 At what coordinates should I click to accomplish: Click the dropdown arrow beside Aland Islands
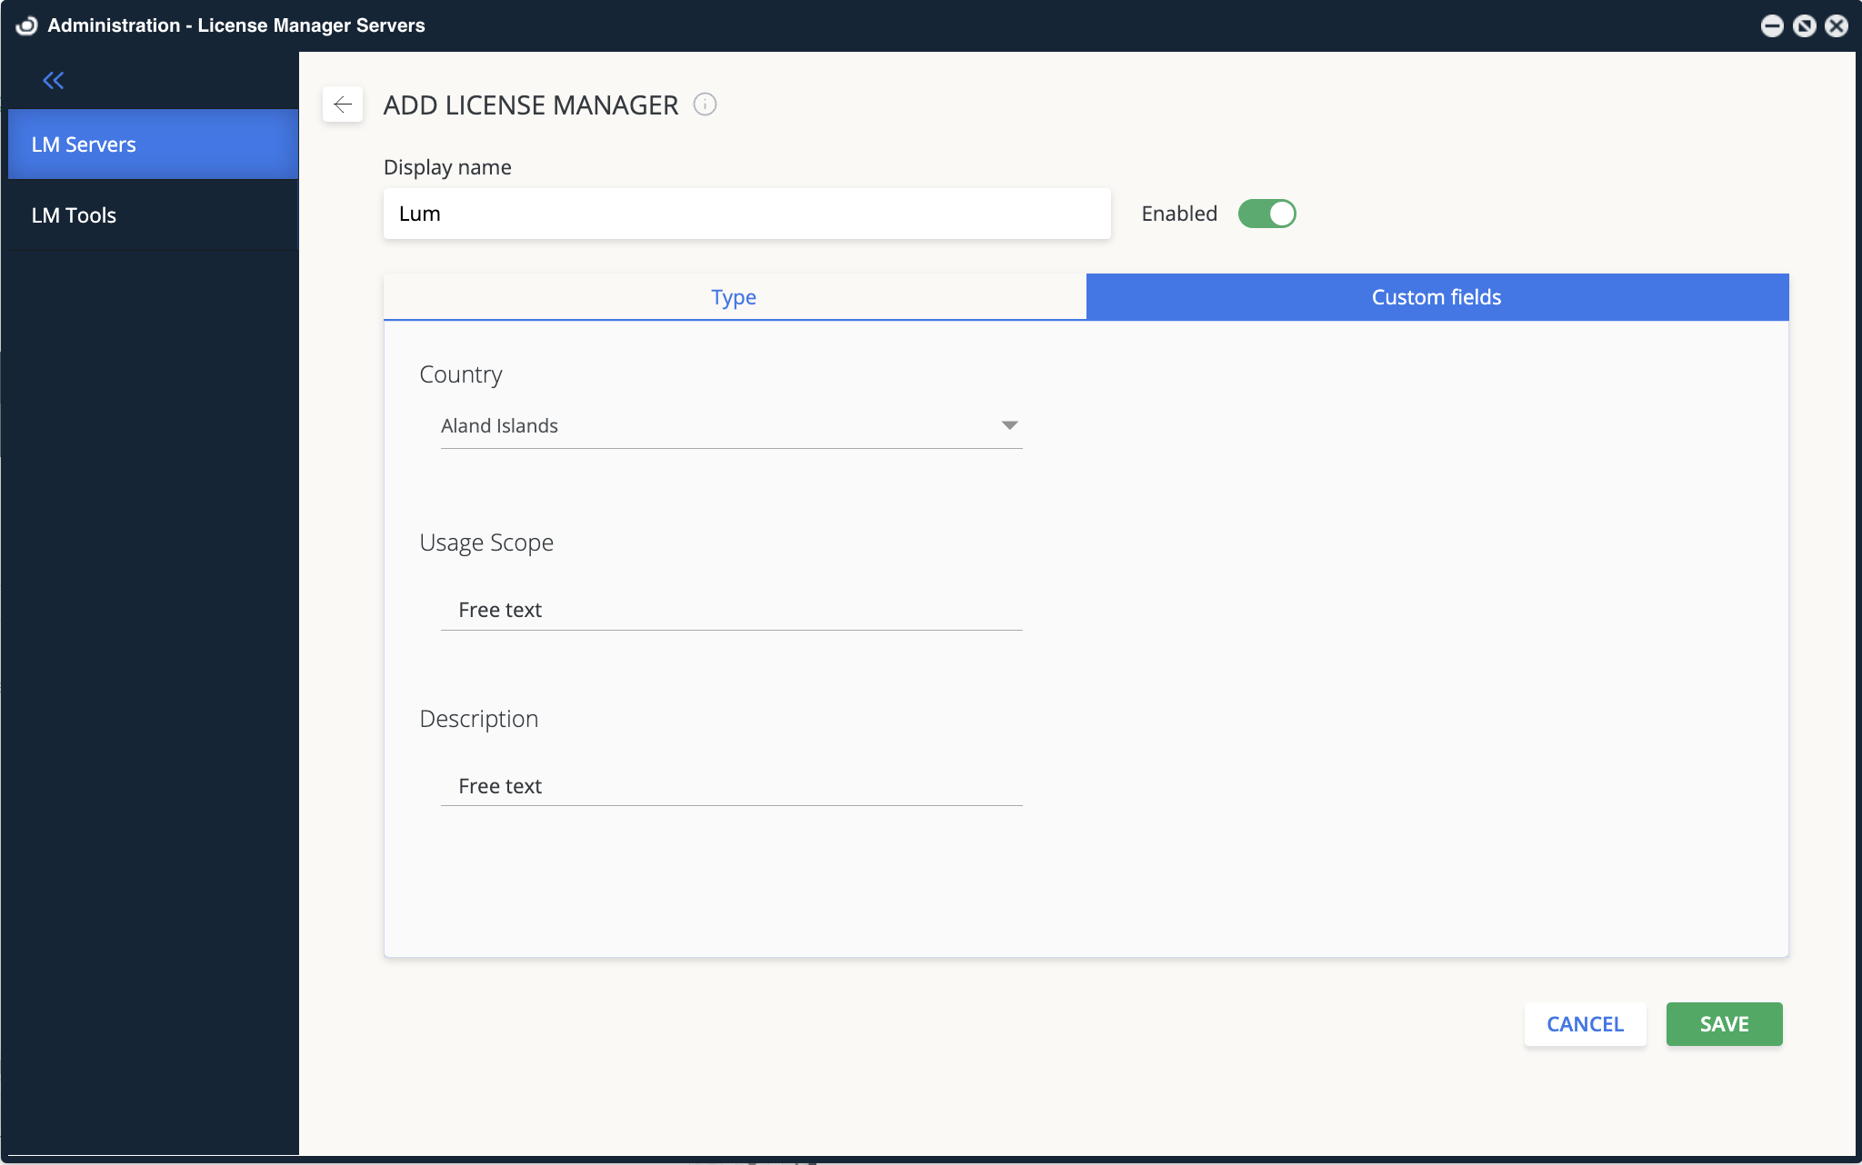[x=1009, y=425]
